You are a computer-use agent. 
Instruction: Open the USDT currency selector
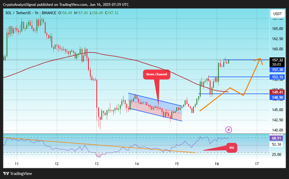pos(277,14)
